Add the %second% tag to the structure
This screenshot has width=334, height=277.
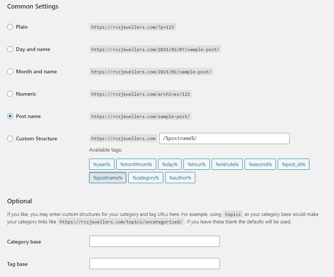tap(260, 164)
